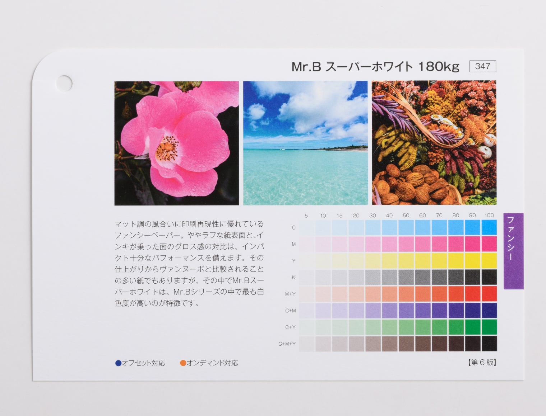Pick the 50% purple swatch in row C+M
This screenshot has height=416, width=546.
pos(406,311)
